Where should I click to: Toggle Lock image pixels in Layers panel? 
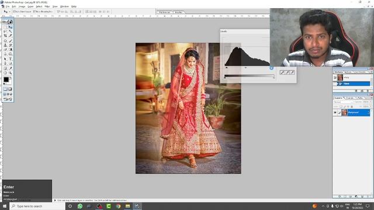point(344,106)
